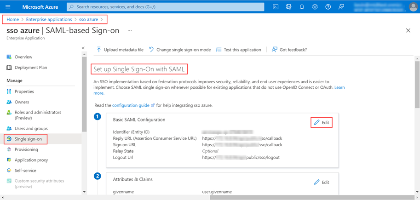Select the user.givenname claim value

pos(217,192)
